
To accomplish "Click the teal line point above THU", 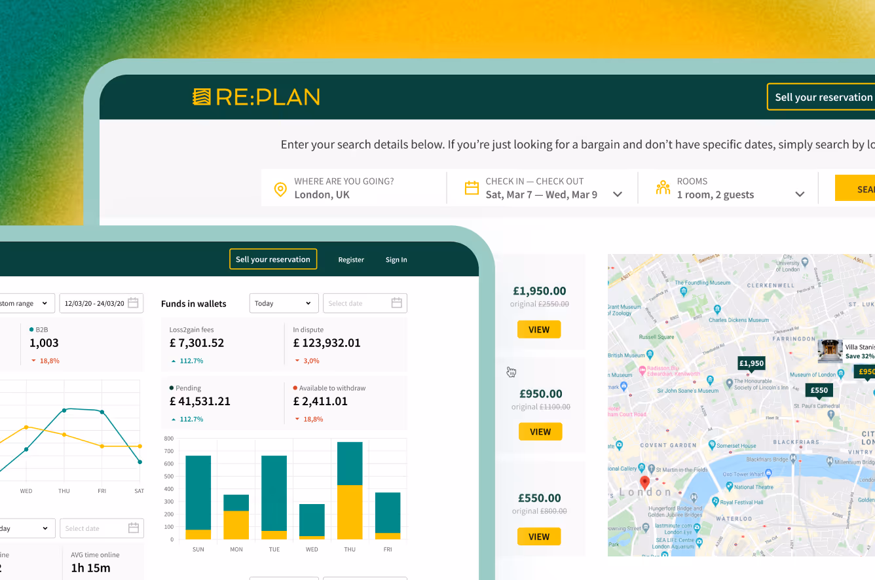I will pos(64,410).
